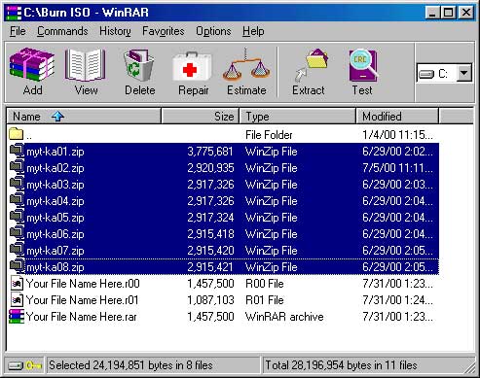This screenshot has height=378, width=480.
Task: Click the Extract folder icon
Action: tap(311, 64)
